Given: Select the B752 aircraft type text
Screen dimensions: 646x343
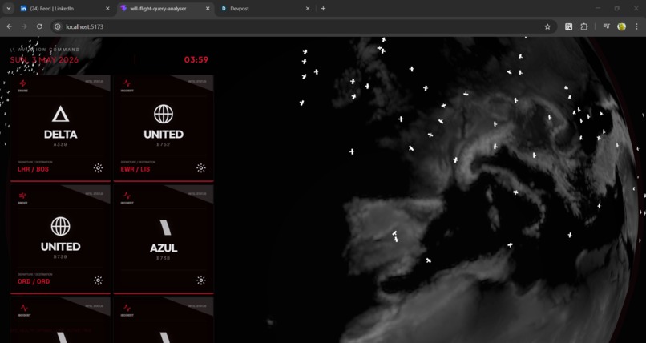Looking at the screenshot, I should click(164, 144).
